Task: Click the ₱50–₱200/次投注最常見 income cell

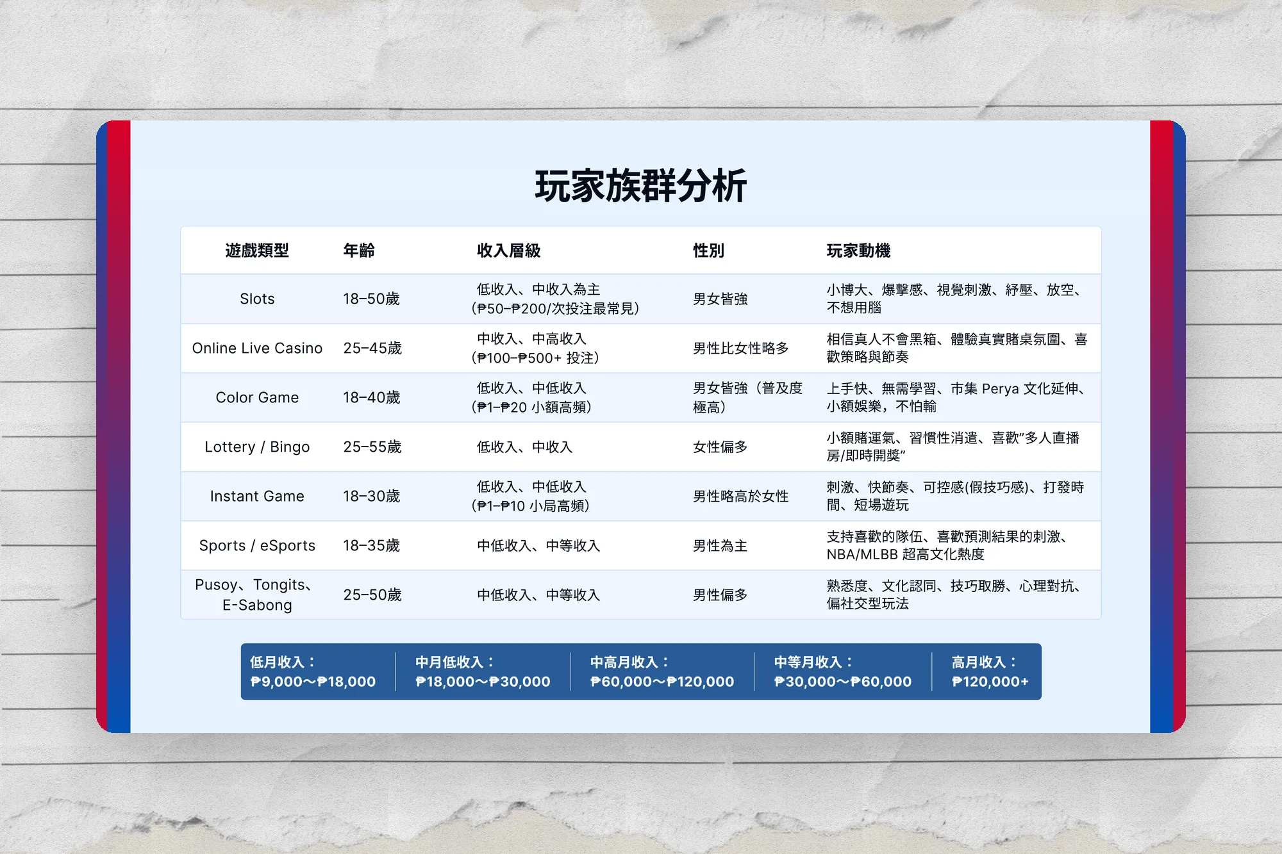Action: point(555,299)
